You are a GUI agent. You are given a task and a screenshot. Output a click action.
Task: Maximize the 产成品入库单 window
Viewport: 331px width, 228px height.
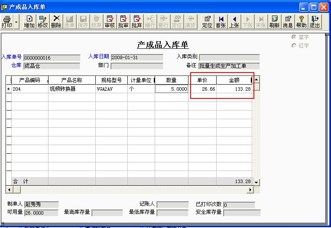pos(314,7)
